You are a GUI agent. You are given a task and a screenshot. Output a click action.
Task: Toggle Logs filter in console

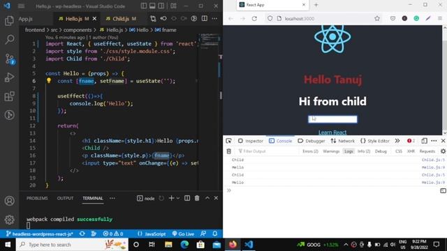point(349,151)
